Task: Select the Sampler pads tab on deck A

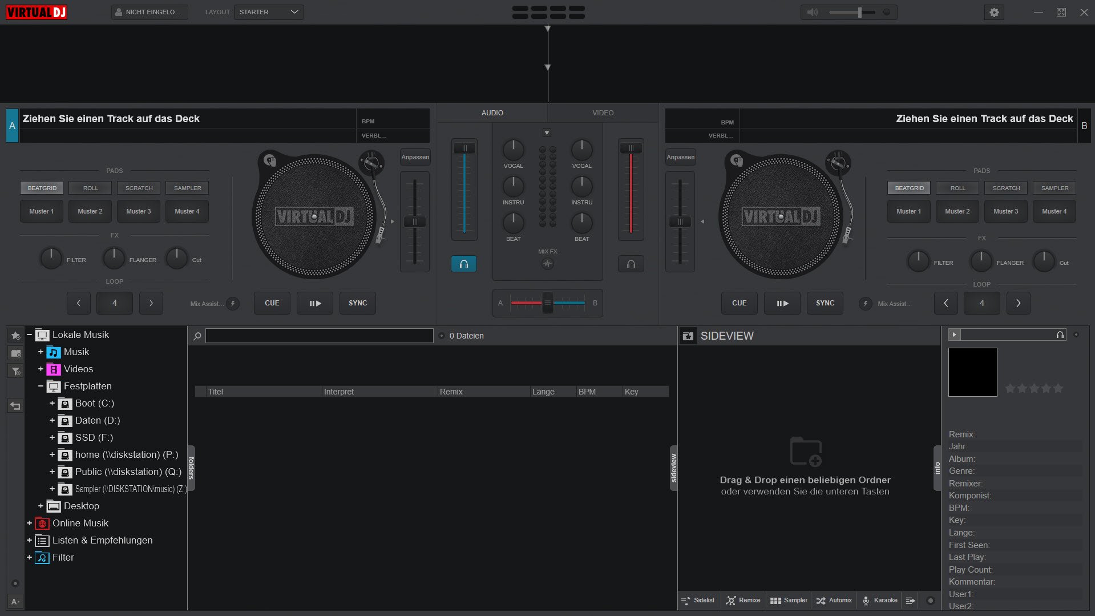Action: tap(187, 188)
